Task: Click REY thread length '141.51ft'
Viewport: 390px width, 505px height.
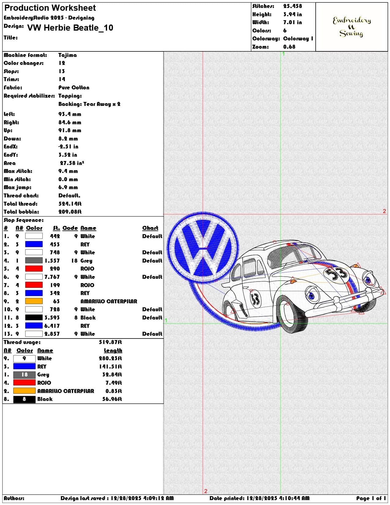Action: (110, 367)
